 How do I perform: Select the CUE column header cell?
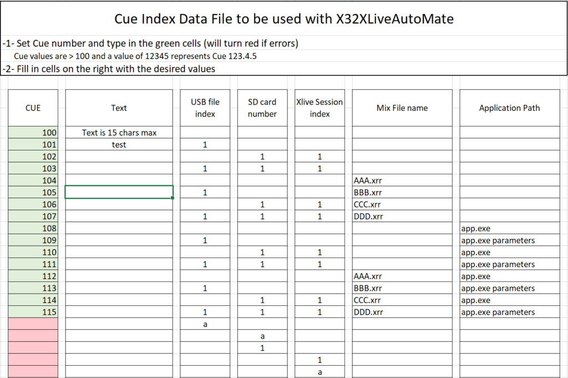[x=33, y=108]
